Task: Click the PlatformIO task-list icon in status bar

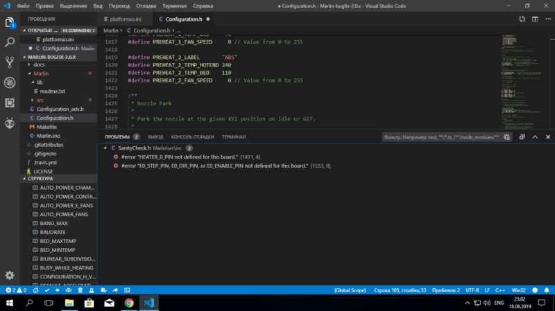Action: [103, 290]
